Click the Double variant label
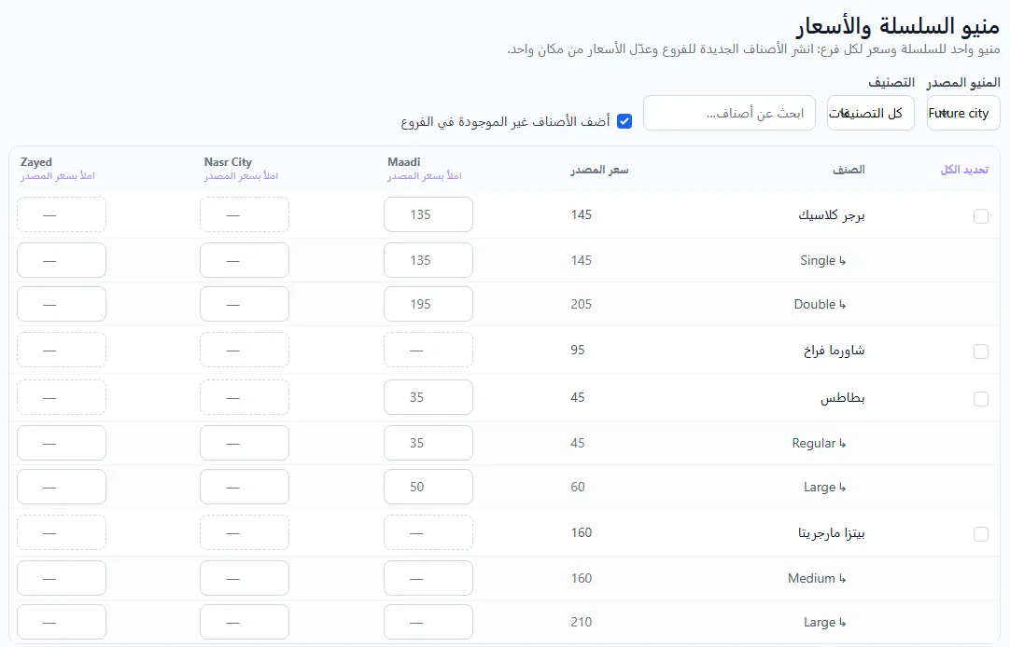This screenshot has width=1010, height=647. coord(820,304)
